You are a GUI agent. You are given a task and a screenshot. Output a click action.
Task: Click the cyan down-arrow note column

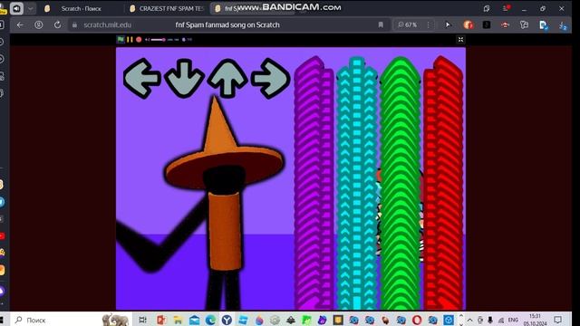click(x=356, y=183)
